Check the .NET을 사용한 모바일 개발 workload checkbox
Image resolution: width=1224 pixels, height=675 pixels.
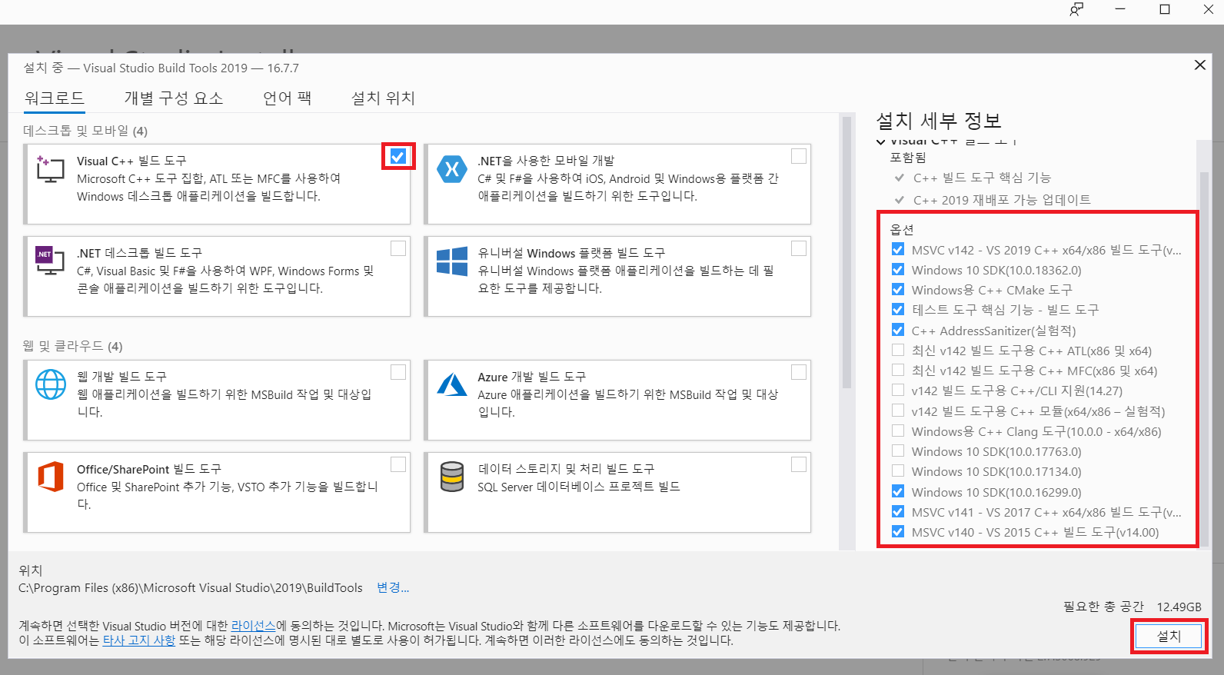click(x=799, y=156)
